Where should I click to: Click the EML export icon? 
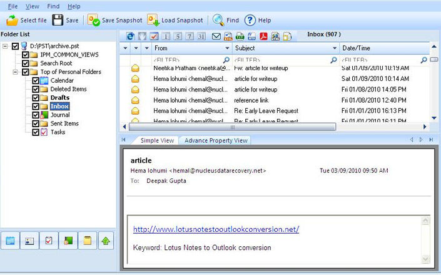[x=228, y=36]
